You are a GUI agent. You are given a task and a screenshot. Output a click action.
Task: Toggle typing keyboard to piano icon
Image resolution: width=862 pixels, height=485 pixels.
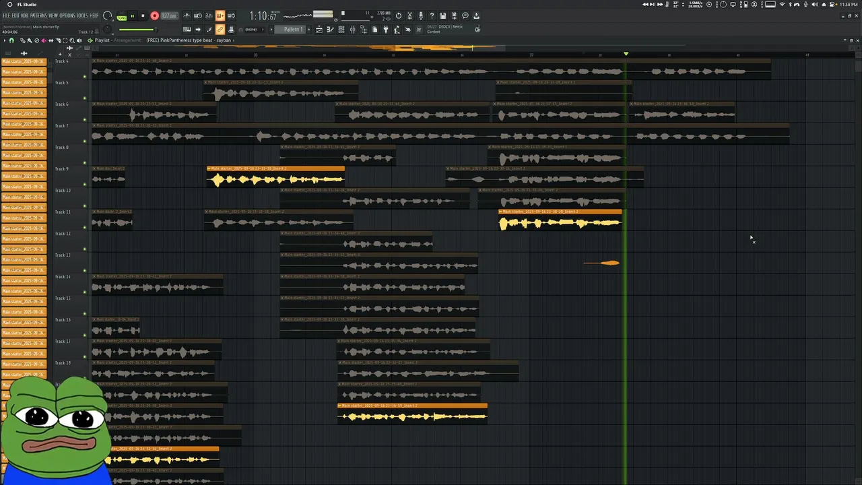pos(187,30)
